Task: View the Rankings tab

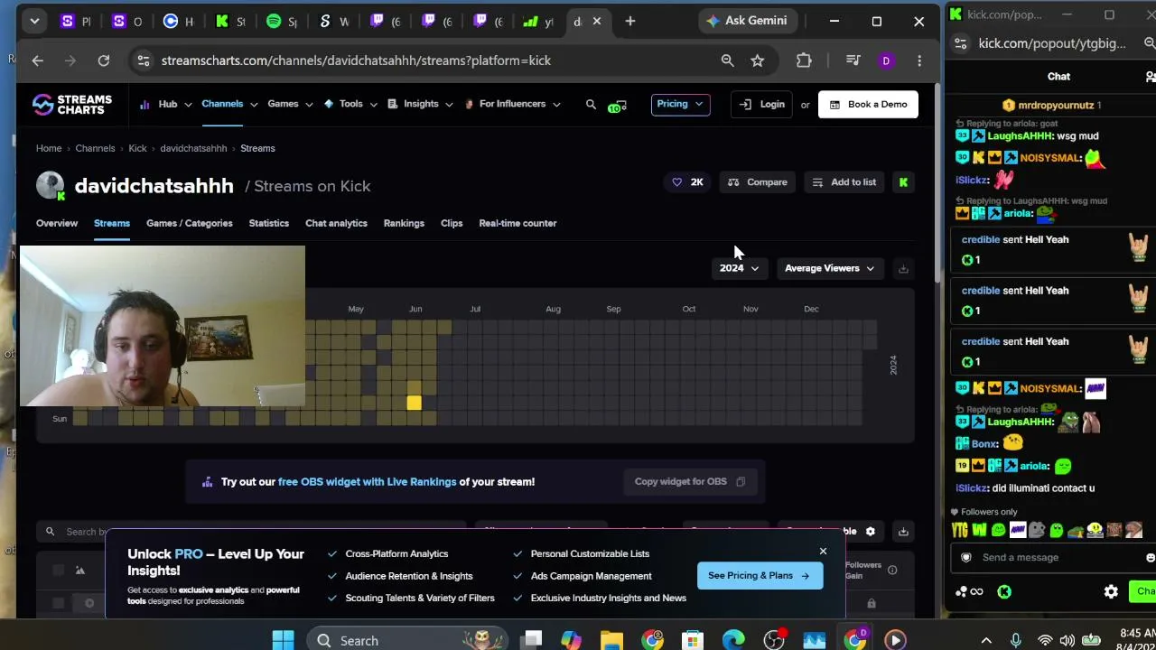Action: pyautogui.click(x=404, y=223)
